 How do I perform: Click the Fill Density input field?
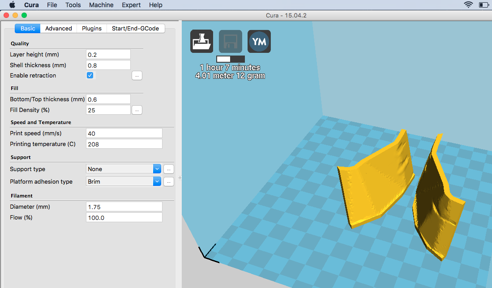[108, 110]
